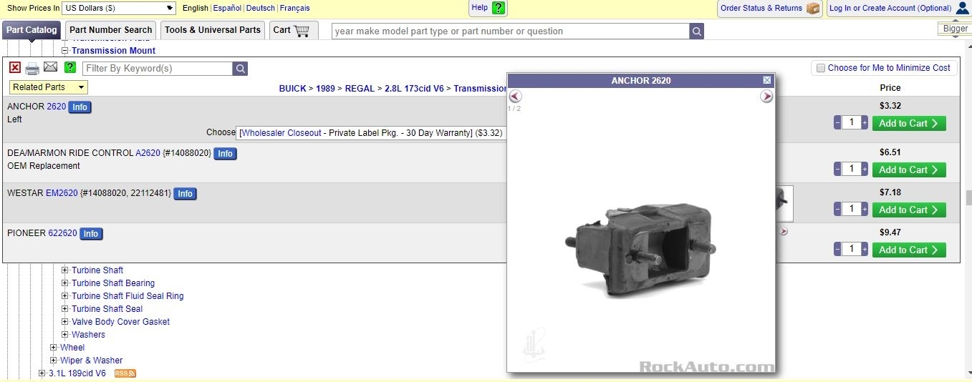The image size is (972, 382).
Task: Go to next image in ANCHOR popup
Action: (766, 96)
